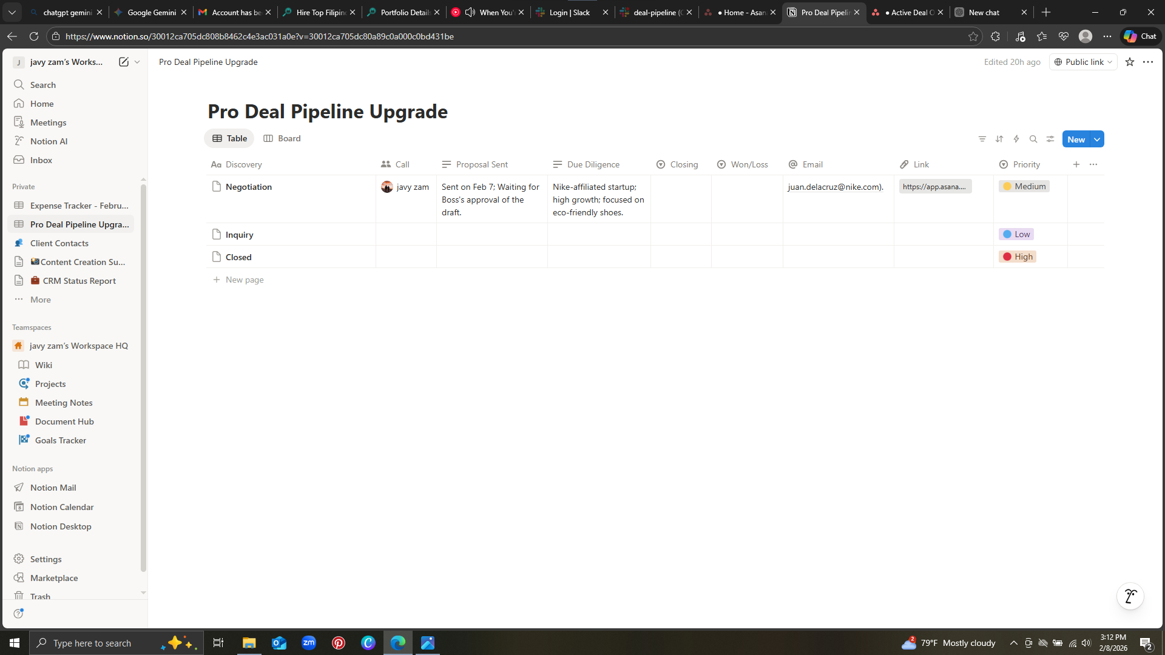
Task: Open view settings sliders icon
Action: [x=1050, y=139]
